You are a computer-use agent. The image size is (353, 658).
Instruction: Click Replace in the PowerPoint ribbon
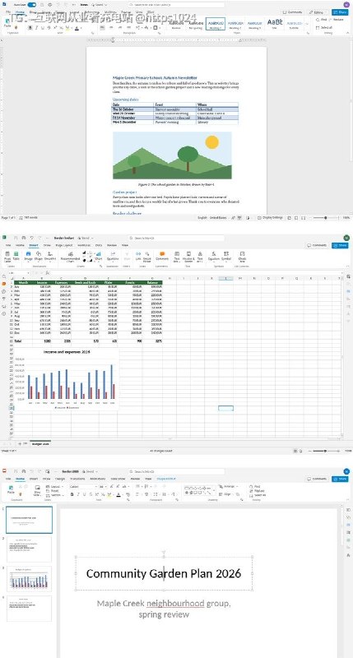257,490
